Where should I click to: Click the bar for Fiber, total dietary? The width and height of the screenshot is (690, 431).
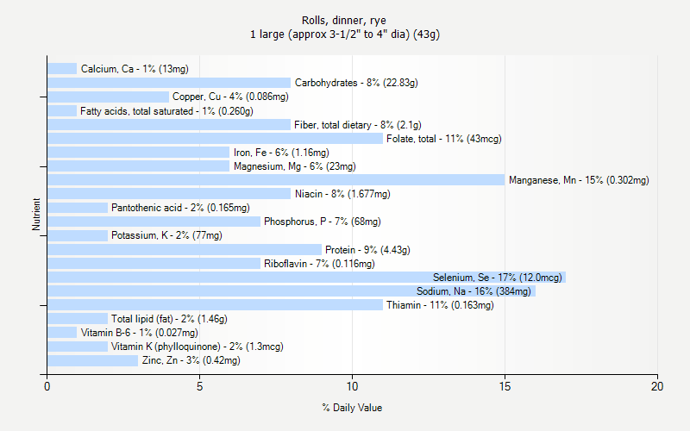(169, 124)
